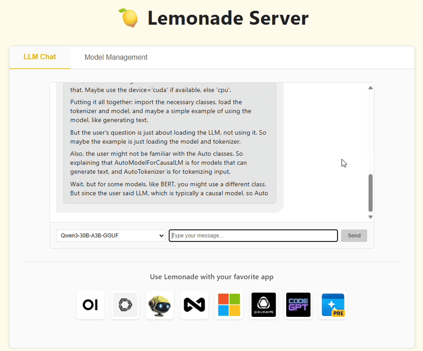Expand the Qwen3-30B-A3B-GGUF model dropdown
The height and width of the screenshot is (351, 423).
coord(111,236)
